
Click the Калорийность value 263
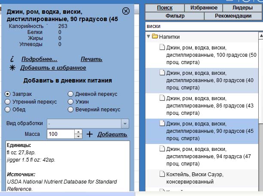(63, 26)
